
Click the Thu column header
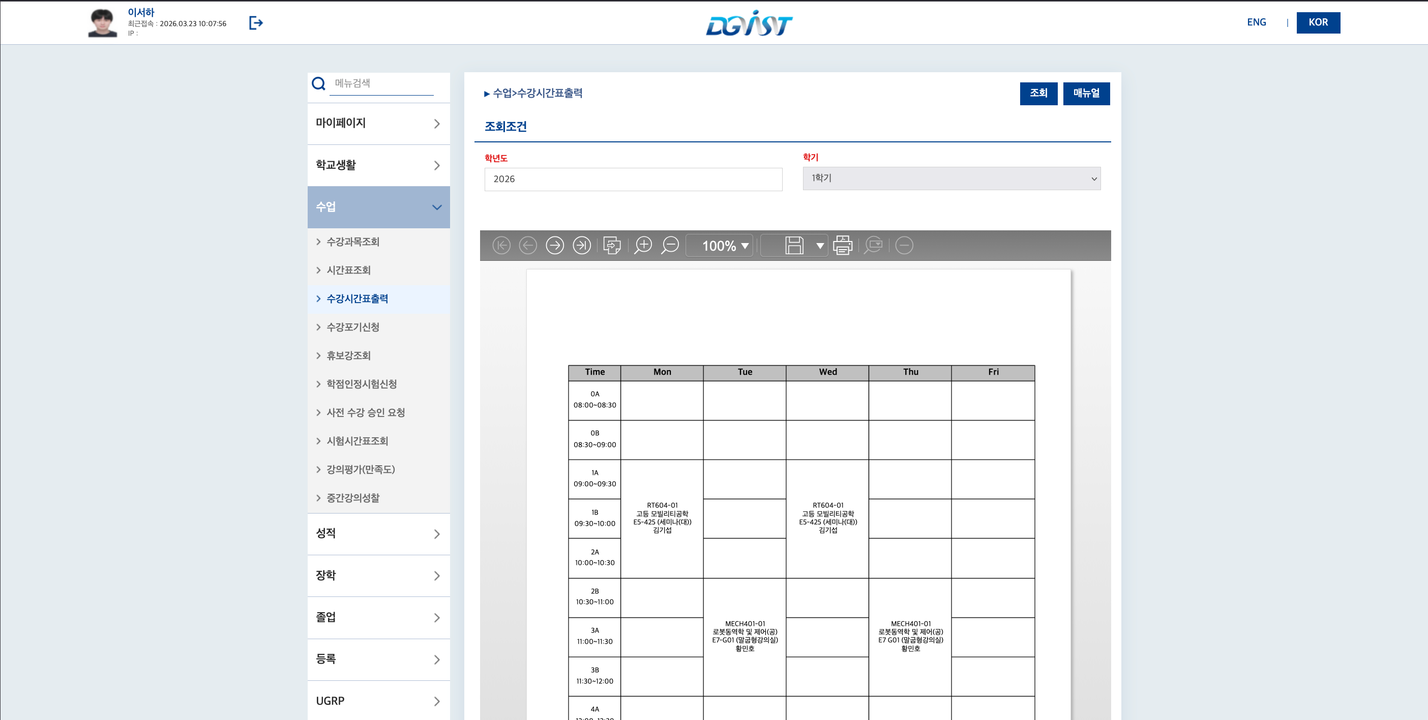[910, 373]
